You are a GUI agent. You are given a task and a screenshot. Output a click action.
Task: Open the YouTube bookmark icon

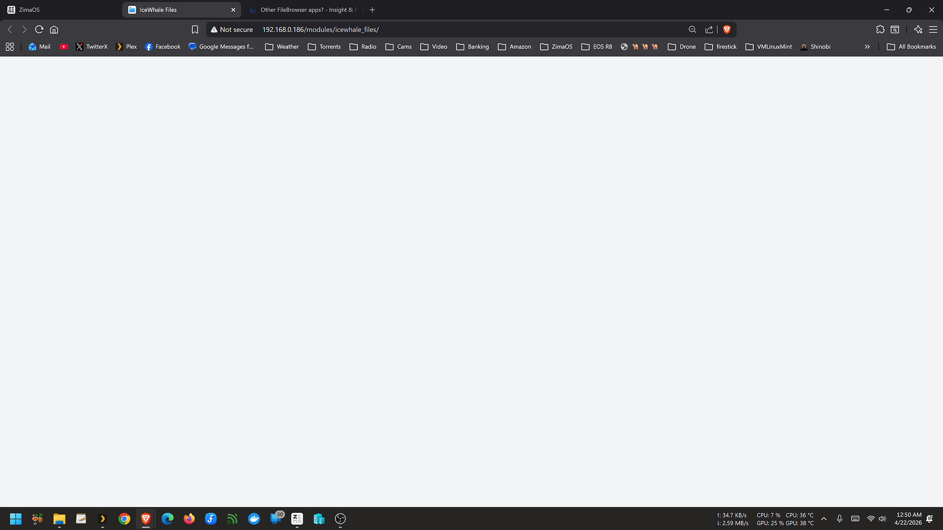64,47
